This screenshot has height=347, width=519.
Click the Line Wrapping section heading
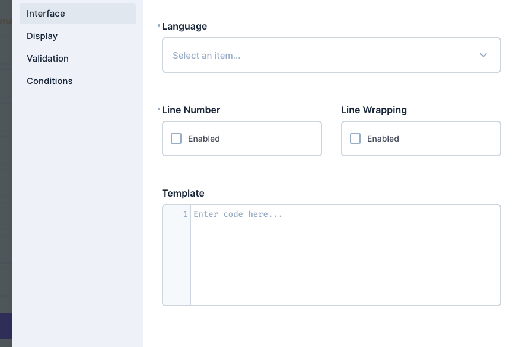coord(374,110)
